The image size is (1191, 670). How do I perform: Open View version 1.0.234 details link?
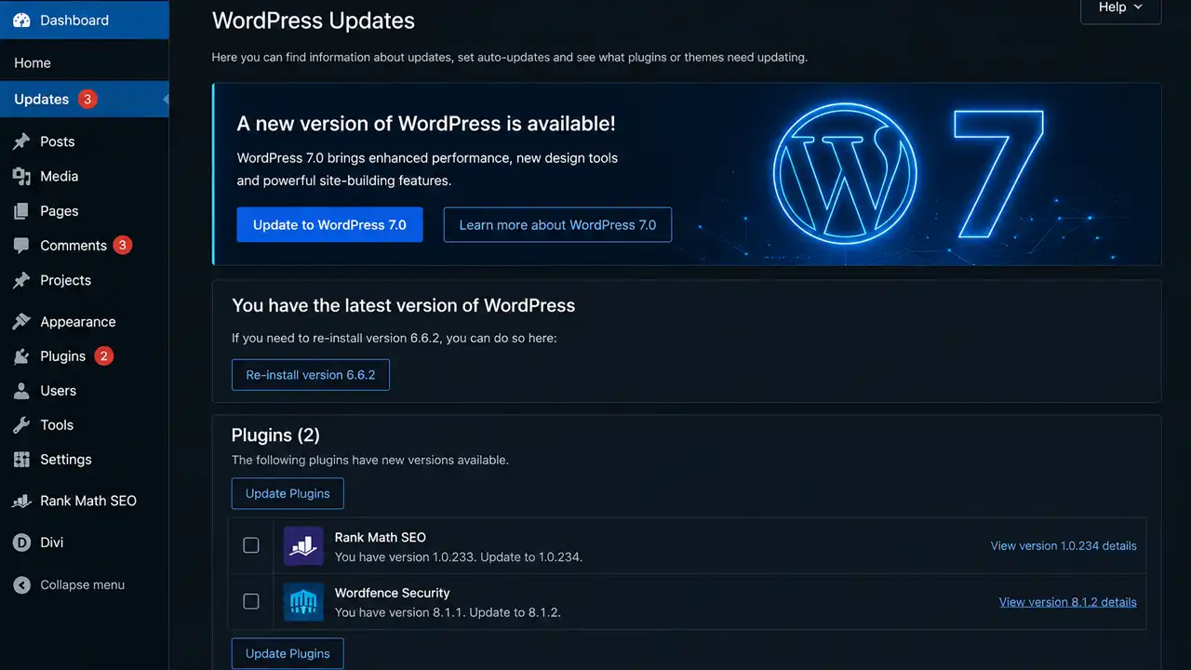click(1064, 546)
